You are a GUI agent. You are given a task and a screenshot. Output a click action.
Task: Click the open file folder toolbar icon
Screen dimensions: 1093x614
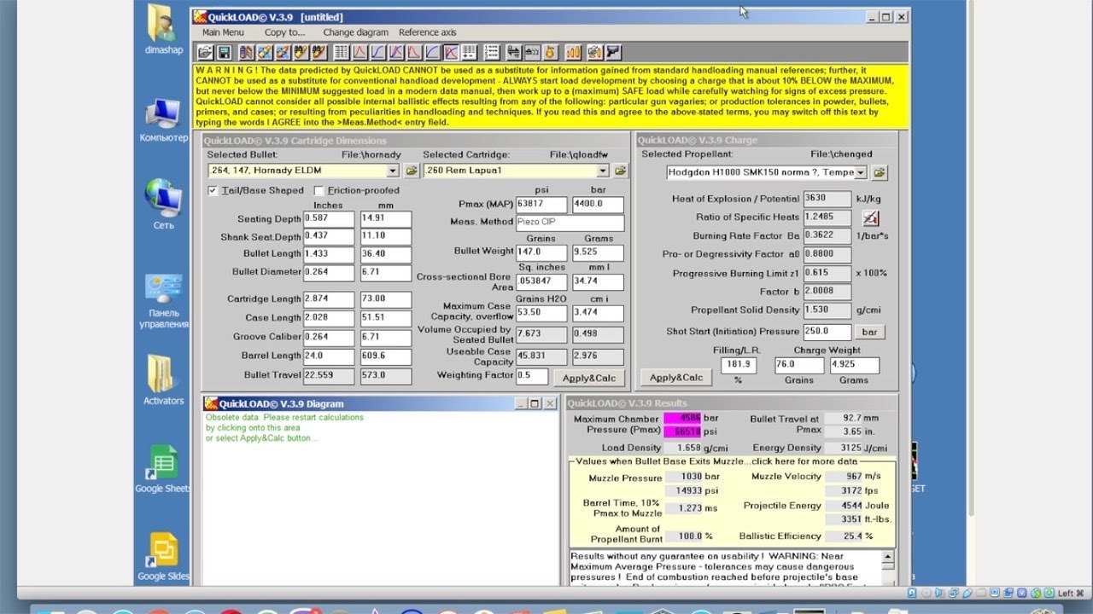coord(205,53)
